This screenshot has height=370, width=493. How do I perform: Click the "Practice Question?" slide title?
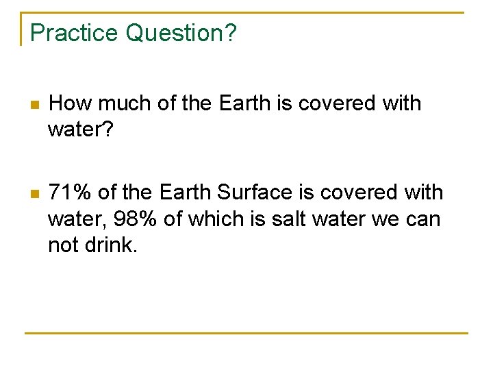133,33
